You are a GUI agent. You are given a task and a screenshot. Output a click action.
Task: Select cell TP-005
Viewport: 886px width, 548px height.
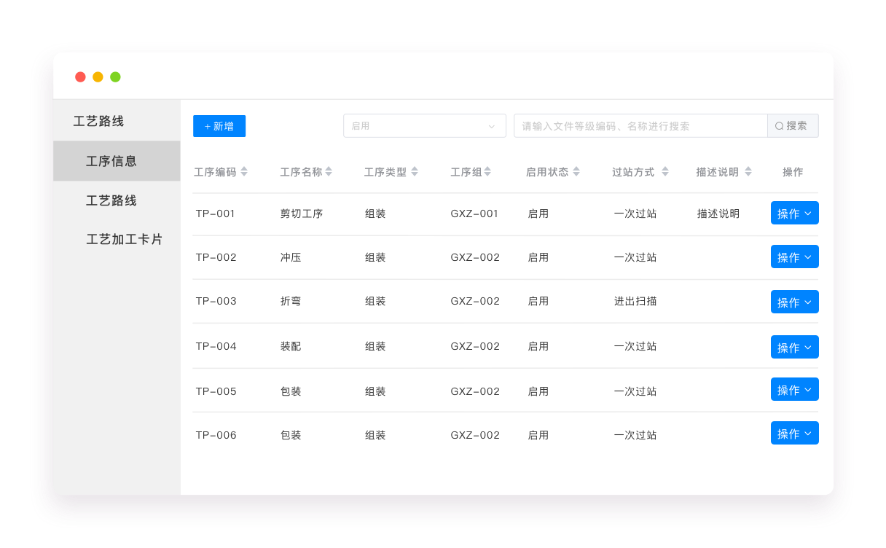pos(216,391)
